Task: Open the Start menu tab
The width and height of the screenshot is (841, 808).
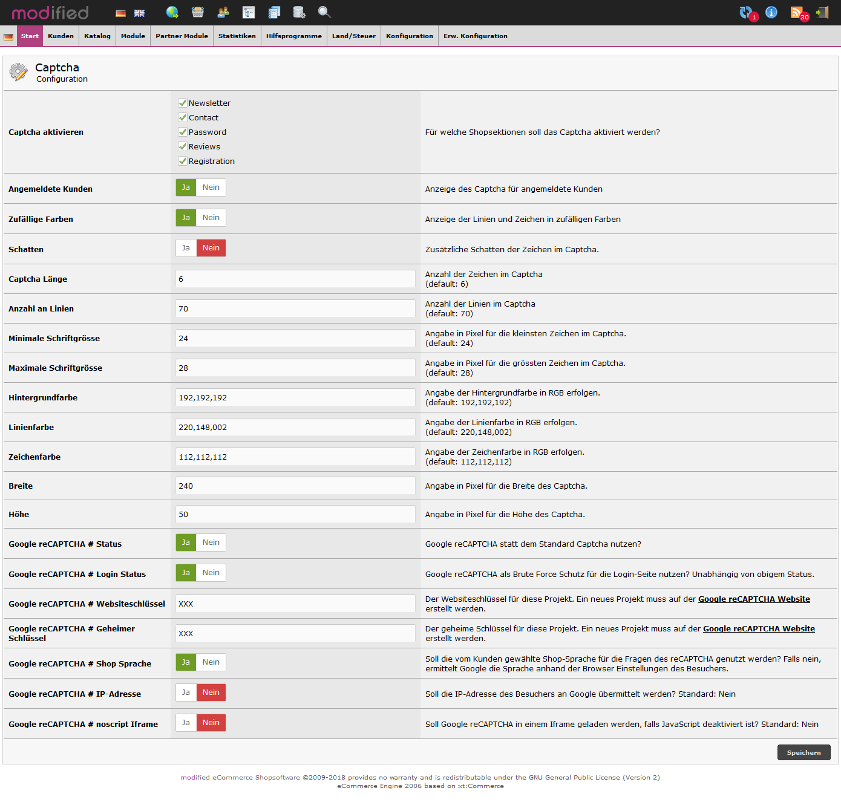Action: (x=30, y=36)
